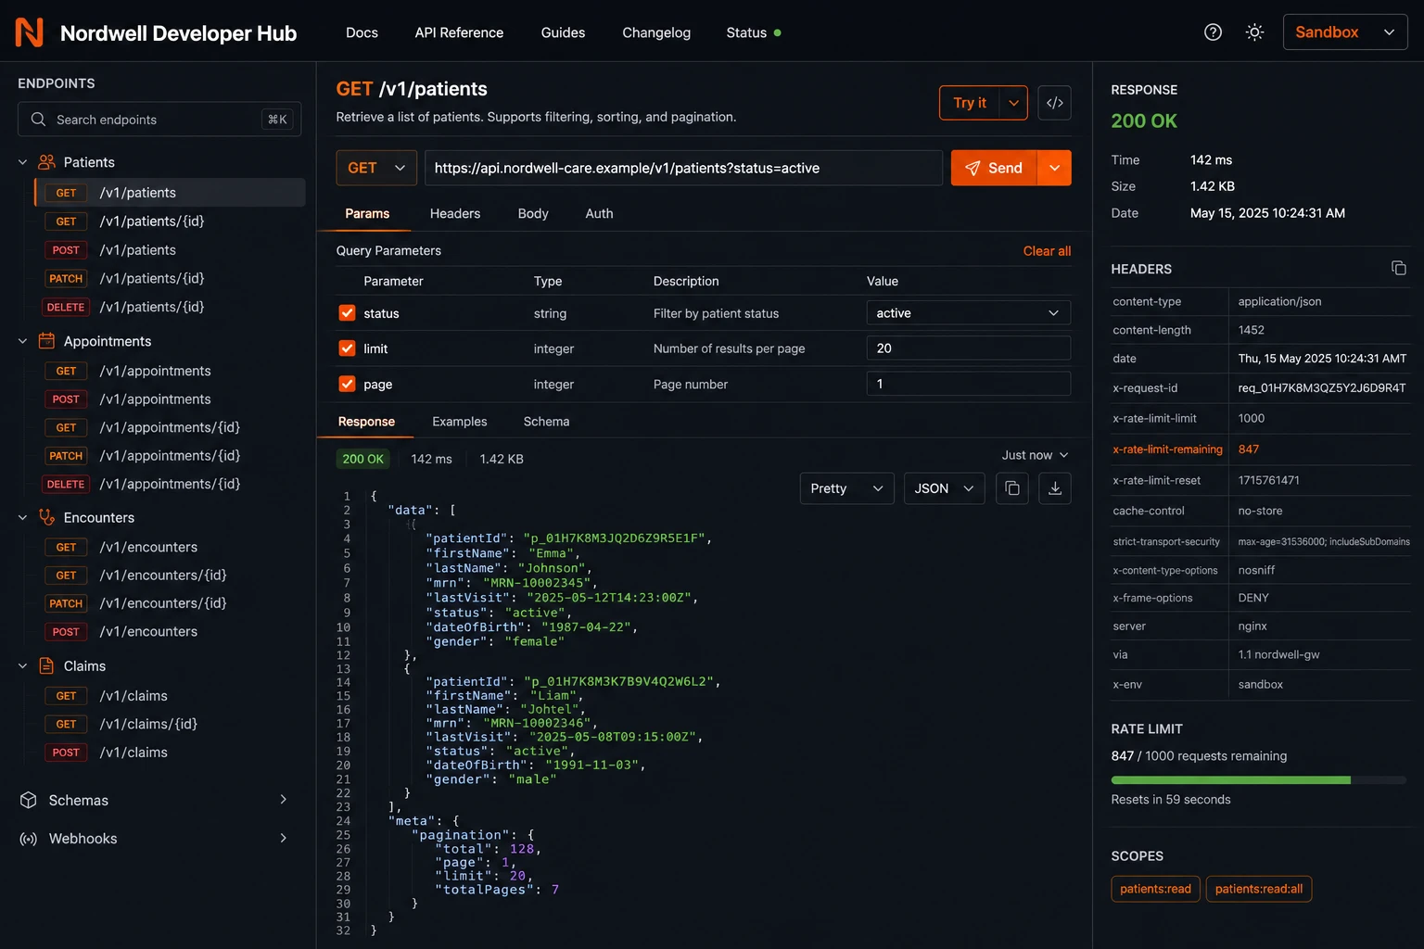Viewport: 1424px width, 949px height.
Task: Select POST /v1/claims endpoint
Action: coord(170,753)
